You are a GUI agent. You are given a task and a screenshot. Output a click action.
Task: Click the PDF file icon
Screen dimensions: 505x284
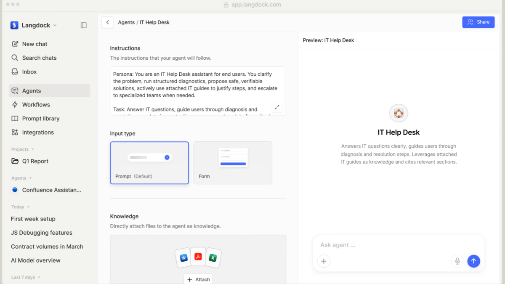click(x=198, y=257)
